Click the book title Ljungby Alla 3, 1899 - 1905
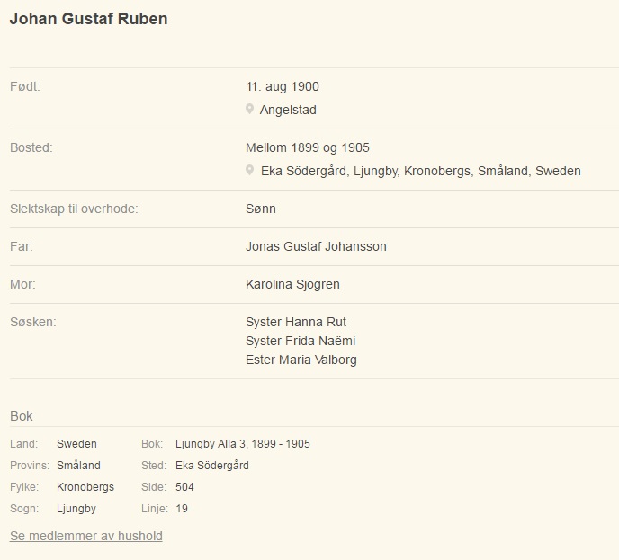The image size is (619, 560). [243, 444]
